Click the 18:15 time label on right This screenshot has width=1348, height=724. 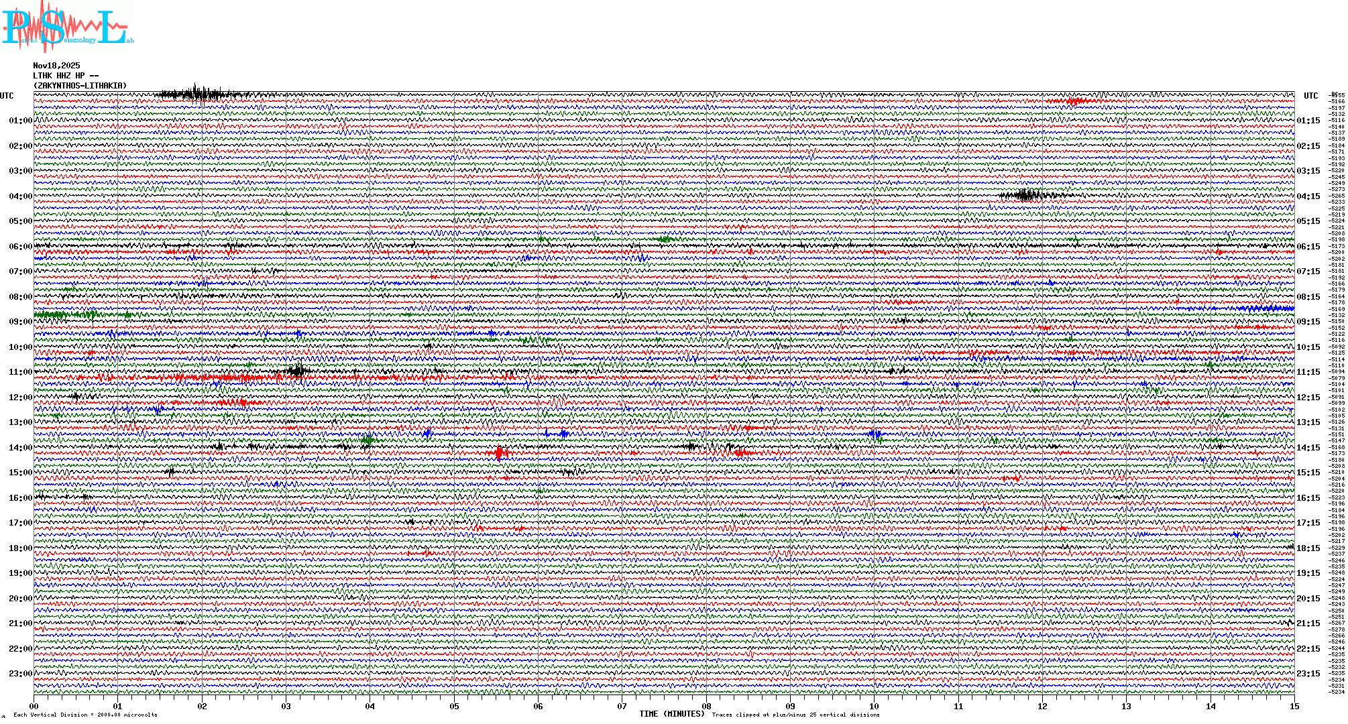1308,548
